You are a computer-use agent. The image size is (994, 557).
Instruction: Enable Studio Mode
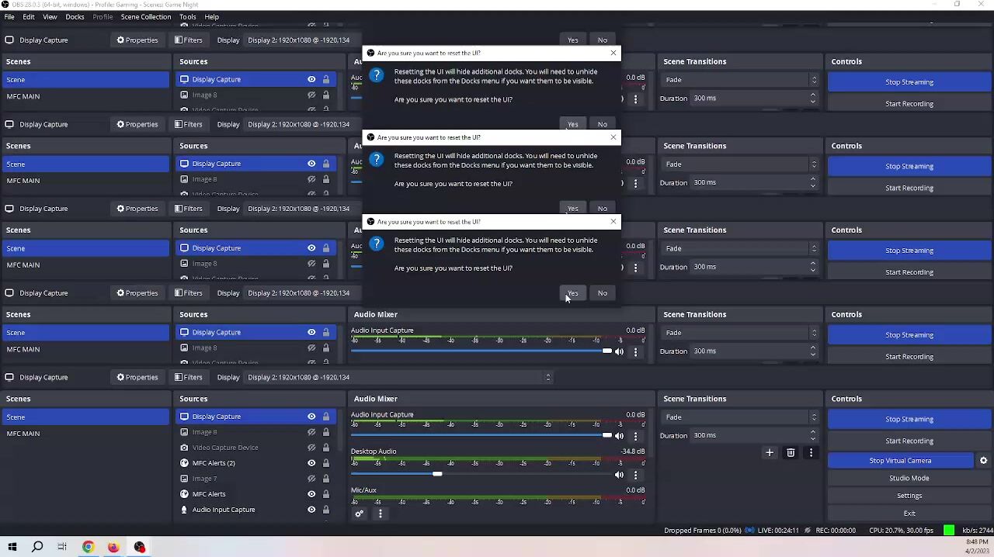click(909, 479)
